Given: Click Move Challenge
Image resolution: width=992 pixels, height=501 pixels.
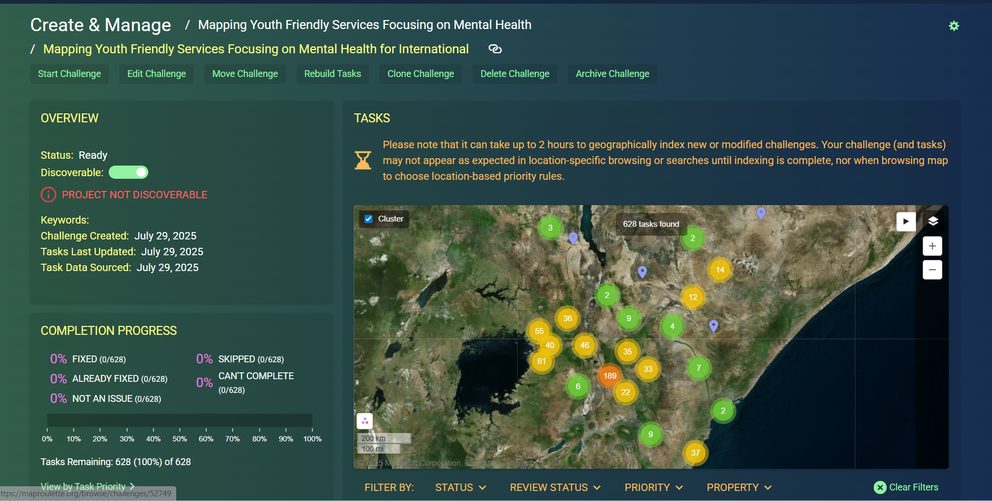Looking at the screenshot, I should click(x=245, y=74).
